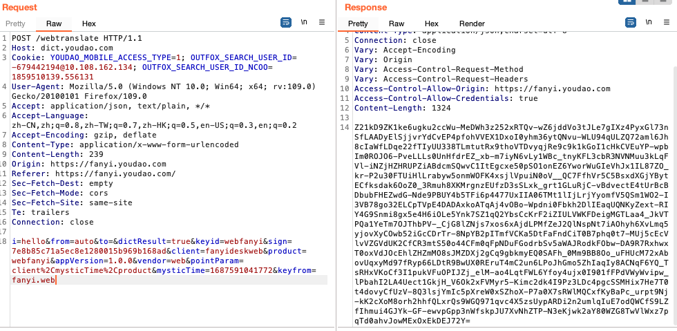
Task: Select the Request Raw tab
Action: click(x=54, y=23)
